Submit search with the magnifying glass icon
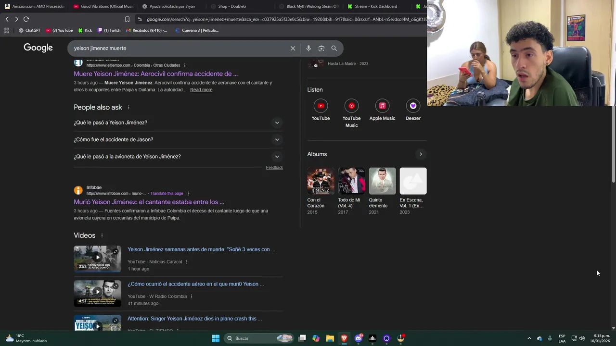Viewport: 616px width, 346px height. point(334,48)
